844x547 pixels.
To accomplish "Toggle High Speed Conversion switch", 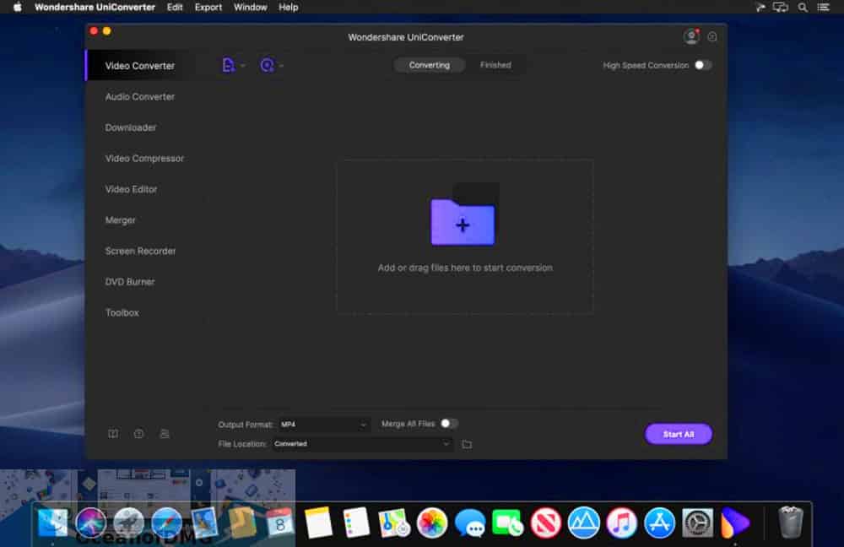I will coord(702,65).
